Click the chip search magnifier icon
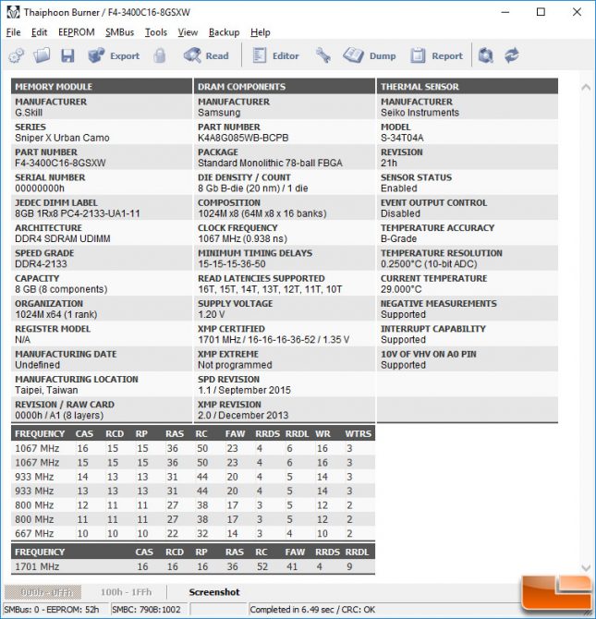The height and width of the screenshot is (619, 596). point(485,55)
